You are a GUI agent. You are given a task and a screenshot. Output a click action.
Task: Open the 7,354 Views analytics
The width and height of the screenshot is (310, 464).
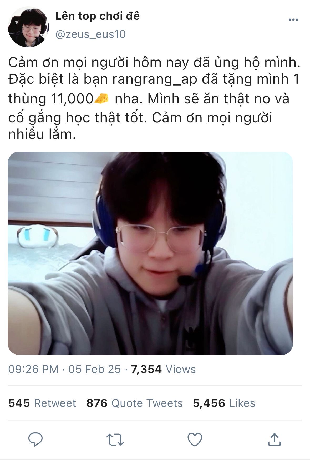(163, 369)
